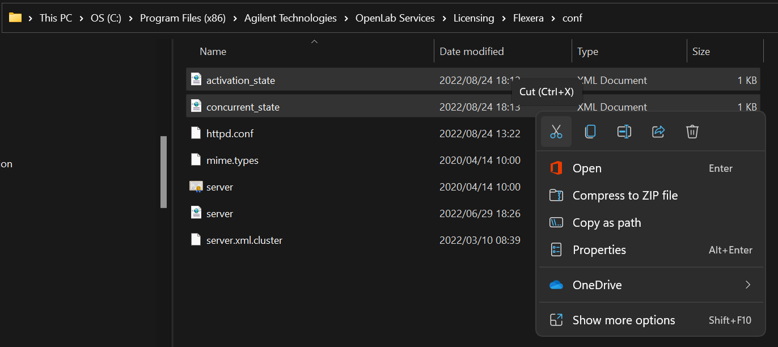Select the server.xml.cluster file
This screenshot has height=347, width=778.
click(x=244, y=240)
